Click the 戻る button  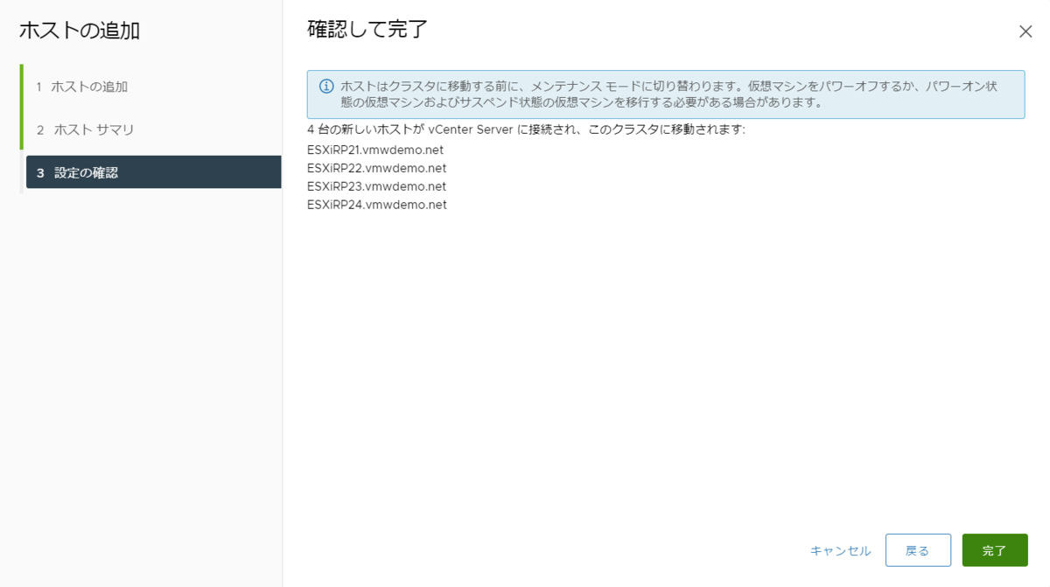click(918, 550)
